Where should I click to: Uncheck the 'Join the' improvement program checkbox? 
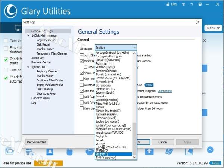click(82, 91)
